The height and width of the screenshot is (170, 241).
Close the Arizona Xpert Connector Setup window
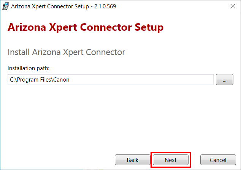point(233,6)
